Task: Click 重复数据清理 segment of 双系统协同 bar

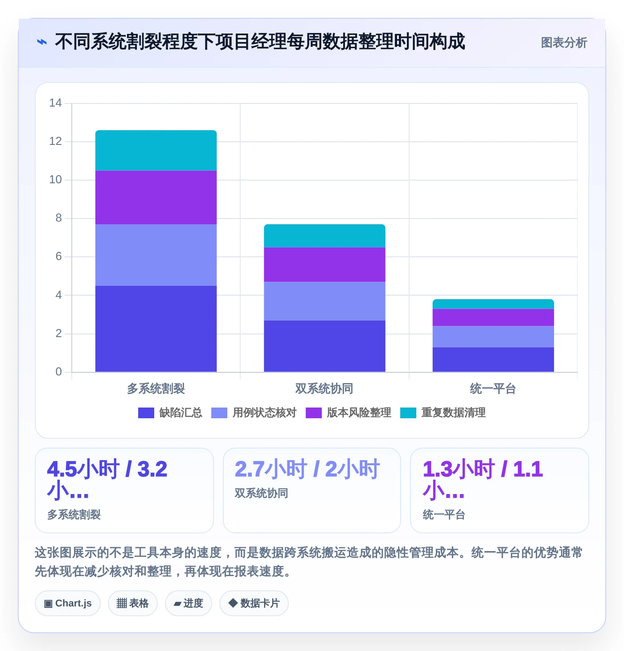Action: 324,236
